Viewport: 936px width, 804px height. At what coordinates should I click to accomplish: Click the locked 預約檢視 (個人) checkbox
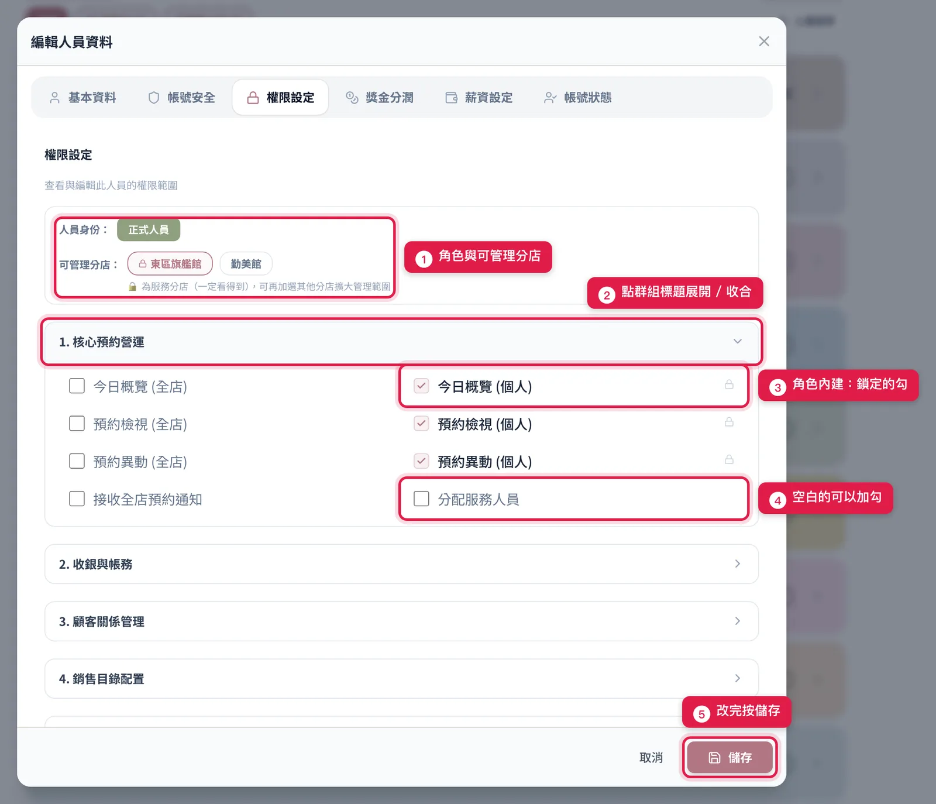421,423
